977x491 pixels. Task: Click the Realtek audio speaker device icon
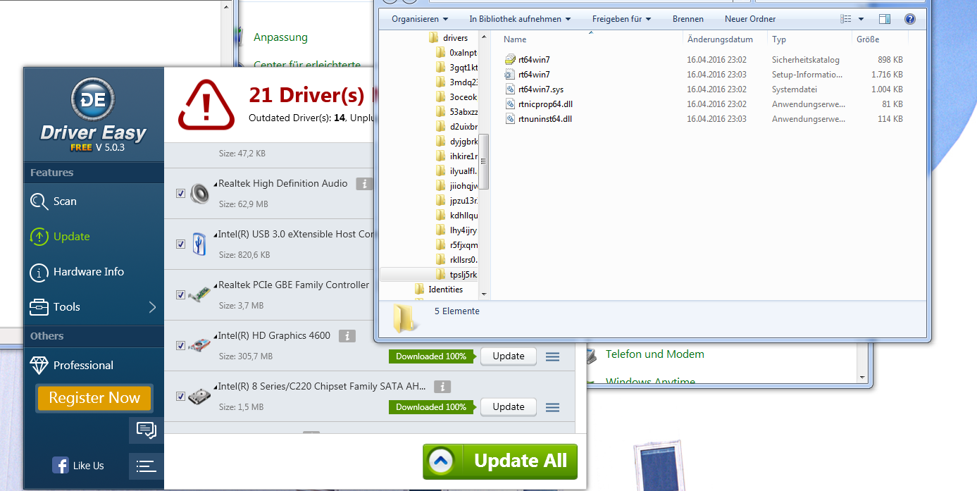(200, 193)
